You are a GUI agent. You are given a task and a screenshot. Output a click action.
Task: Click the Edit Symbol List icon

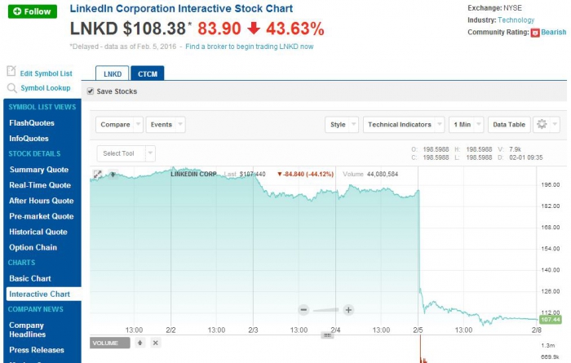11,72
